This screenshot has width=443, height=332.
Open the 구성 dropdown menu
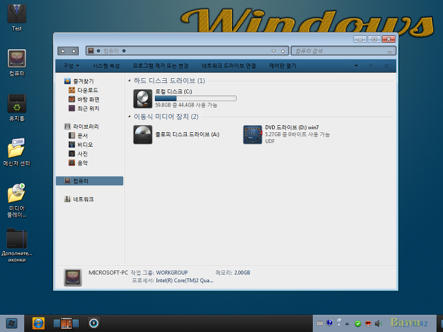coord(71,66)
